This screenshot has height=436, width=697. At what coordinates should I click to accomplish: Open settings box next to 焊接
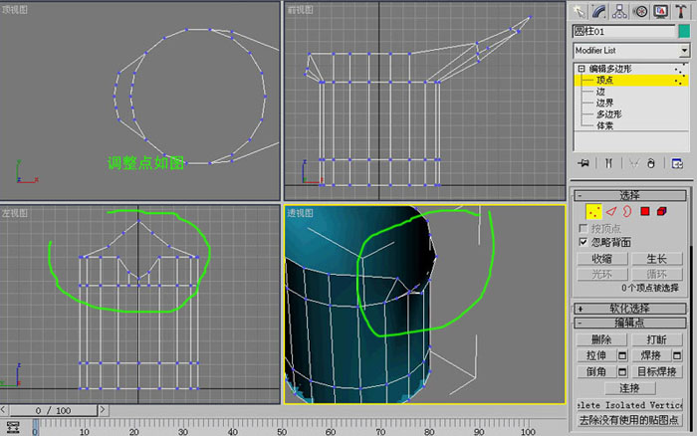click(x=677, y=355)
